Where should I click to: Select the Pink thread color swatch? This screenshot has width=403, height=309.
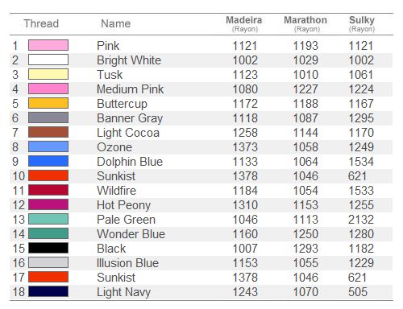48,45
